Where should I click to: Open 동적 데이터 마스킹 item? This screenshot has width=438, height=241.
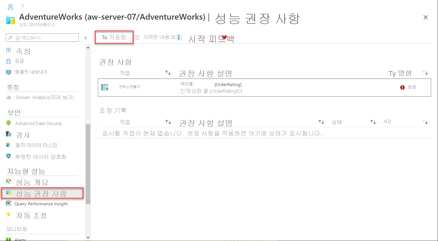pos(36,145)
